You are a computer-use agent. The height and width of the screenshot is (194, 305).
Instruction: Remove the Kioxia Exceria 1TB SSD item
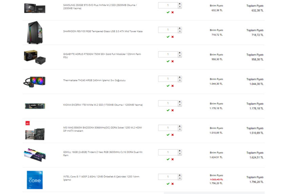tap(172, 110)
